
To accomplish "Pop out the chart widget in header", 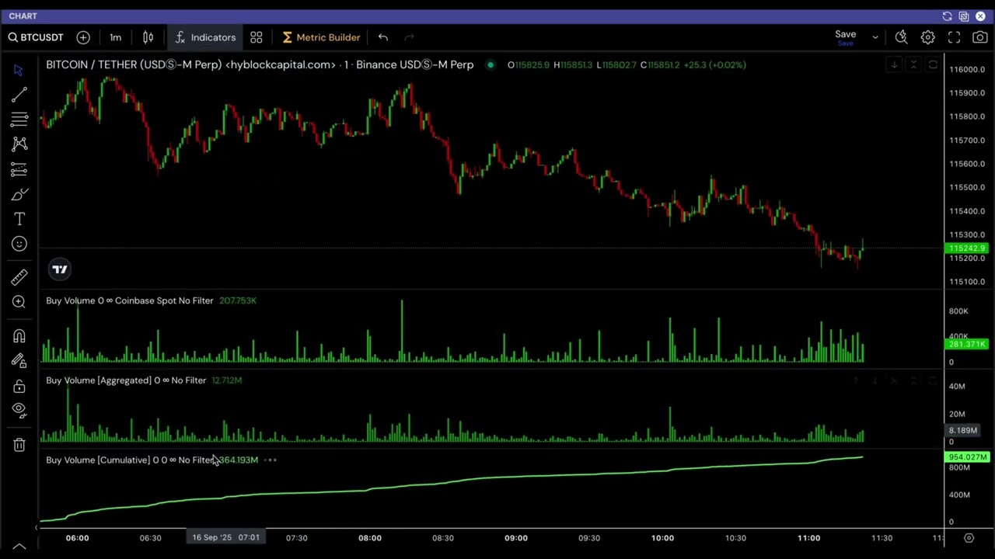I will click(964, 16).
